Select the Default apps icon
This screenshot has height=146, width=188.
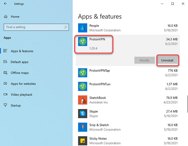tap(6, 62)
